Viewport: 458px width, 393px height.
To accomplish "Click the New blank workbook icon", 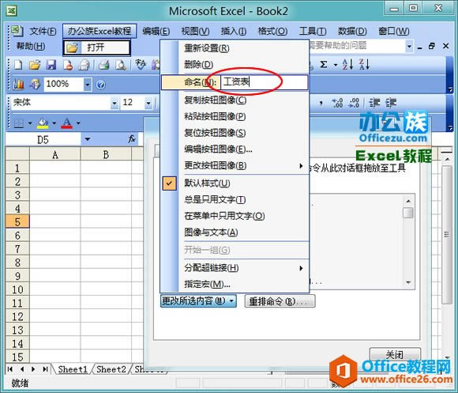I will click(18, 65).
